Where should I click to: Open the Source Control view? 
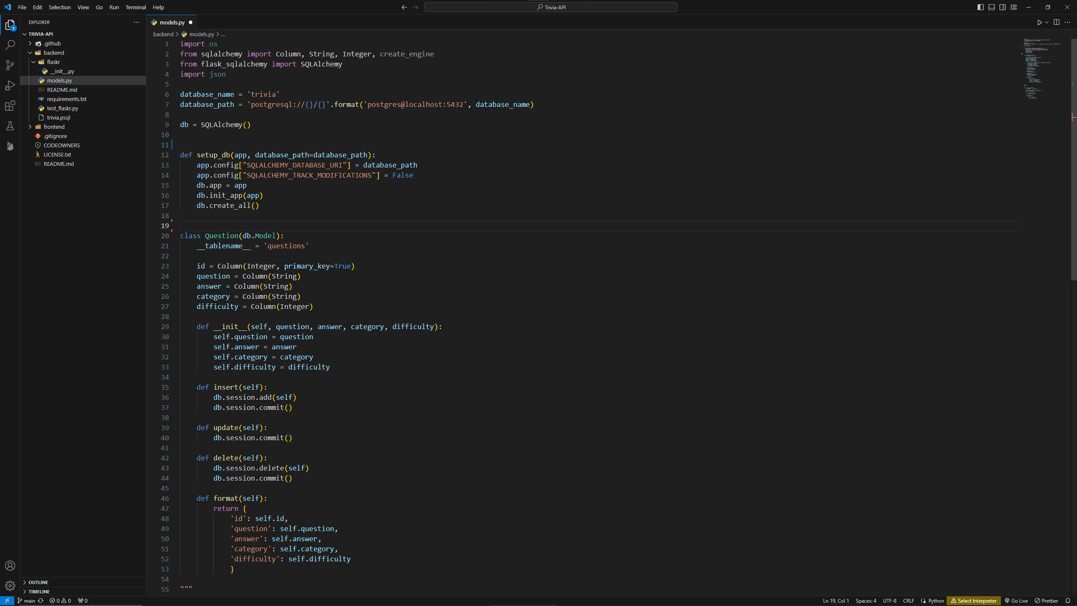10,65
